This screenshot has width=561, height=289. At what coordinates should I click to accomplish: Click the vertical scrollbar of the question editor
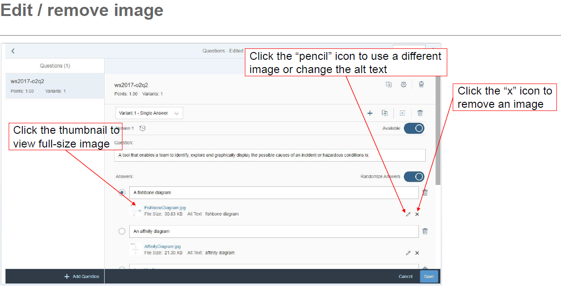coord(438,130)
